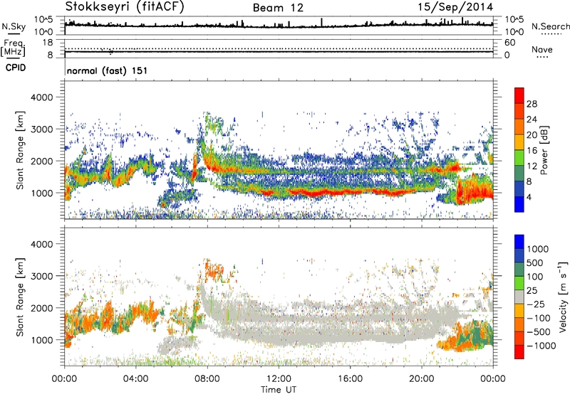Image resolution: width=570 pixels, height=394 pixels.
Task: Click the '4000' tick on the power panel
Action: (42, 97)
